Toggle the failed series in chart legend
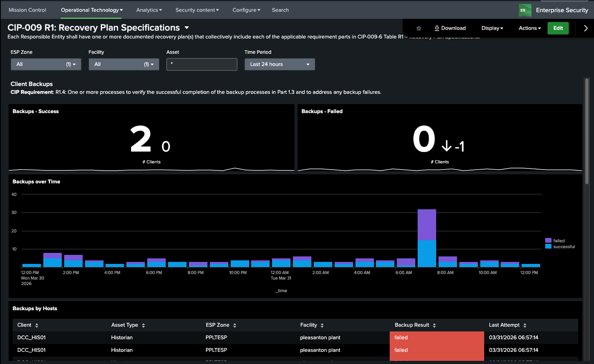The image size is (594, 364). pos(555,241)
